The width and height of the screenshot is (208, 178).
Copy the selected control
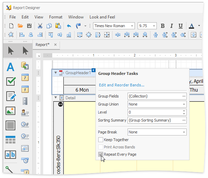coord(49,26)
